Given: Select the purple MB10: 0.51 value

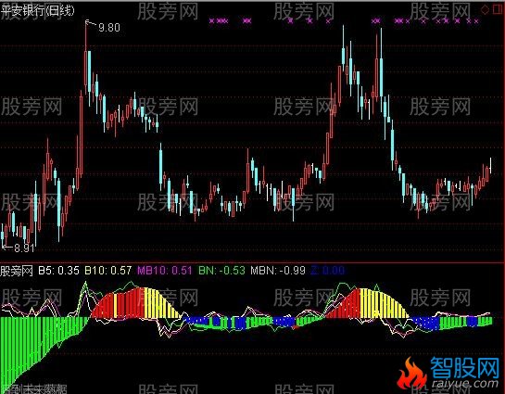Looking at the screenshot, I should pos(165,271).
